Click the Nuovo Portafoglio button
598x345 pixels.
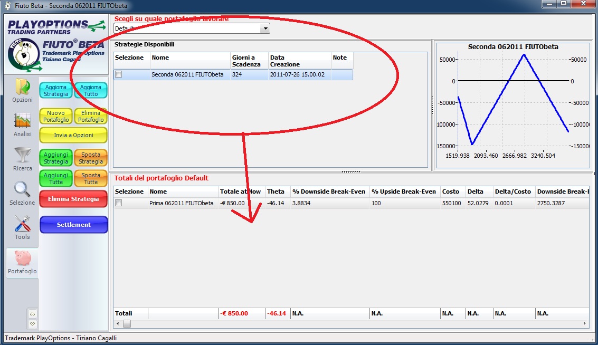(x=56, y=116)
